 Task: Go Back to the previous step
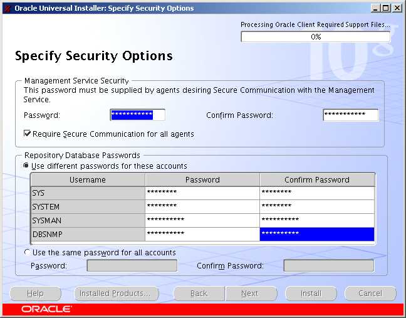(199, 294)
